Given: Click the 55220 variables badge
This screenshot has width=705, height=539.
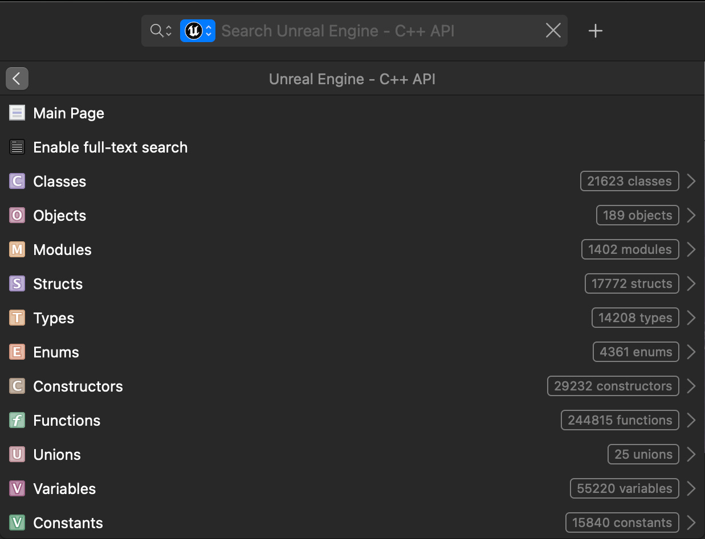Looking at the screenshot, I should point(625,489).
